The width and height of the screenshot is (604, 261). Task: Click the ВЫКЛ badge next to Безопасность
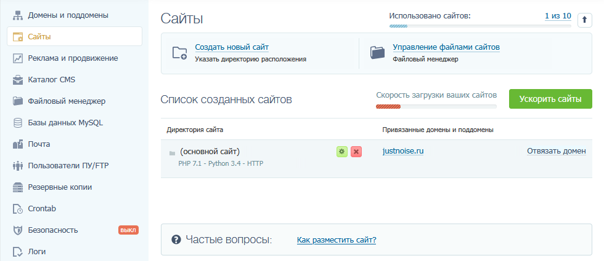tap(128, 230)
